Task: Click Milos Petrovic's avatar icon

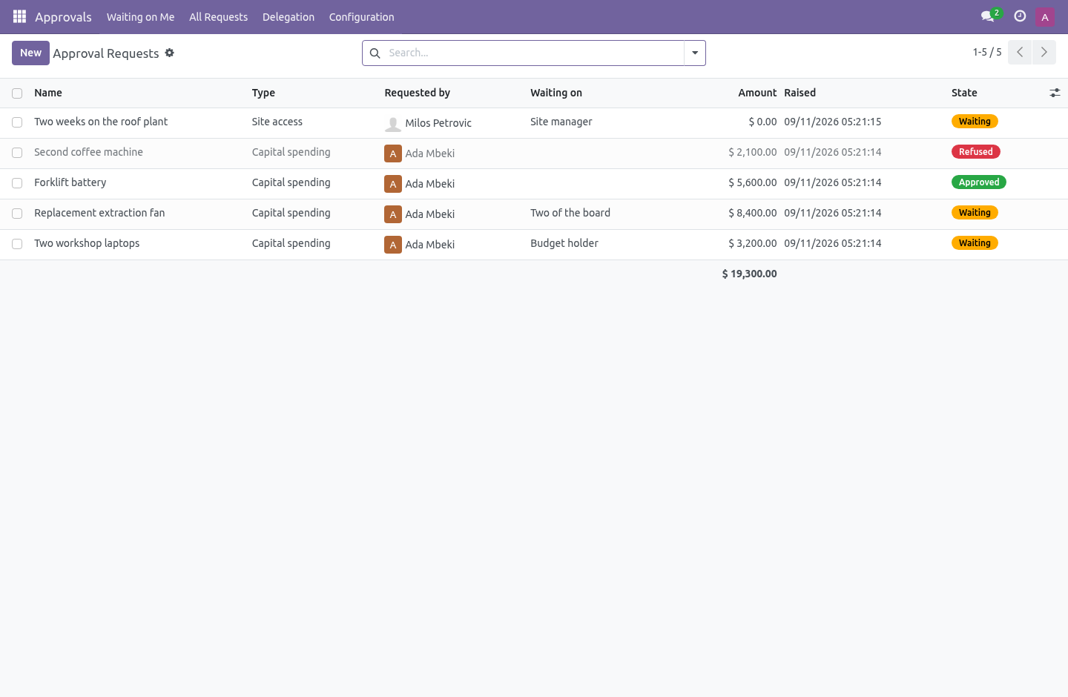Action: tap(393, 123)
